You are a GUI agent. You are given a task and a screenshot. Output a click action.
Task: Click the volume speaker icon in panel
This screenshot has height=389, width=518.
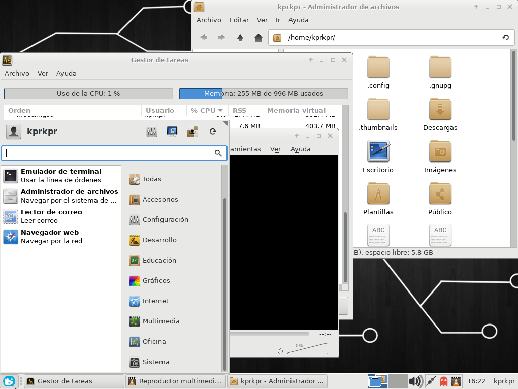(415, 381)
